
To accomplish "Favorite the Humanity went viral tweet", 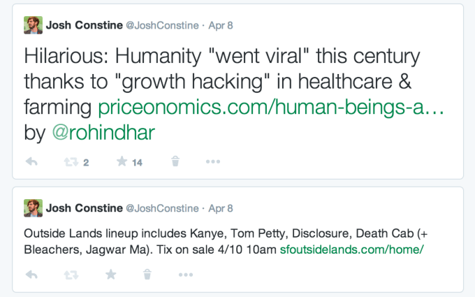I will tap(122, 162).
